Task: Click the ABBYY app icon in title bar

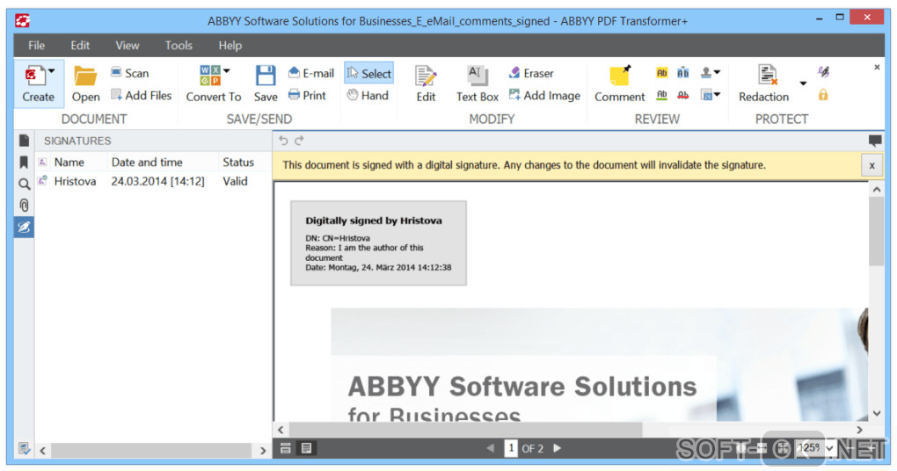Action: click(23, 21)
